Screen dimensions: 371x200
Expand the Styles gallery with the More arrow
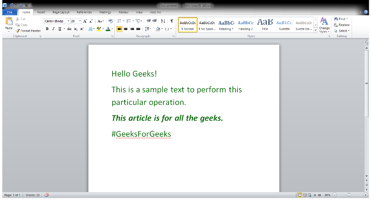tap(316, 30)
